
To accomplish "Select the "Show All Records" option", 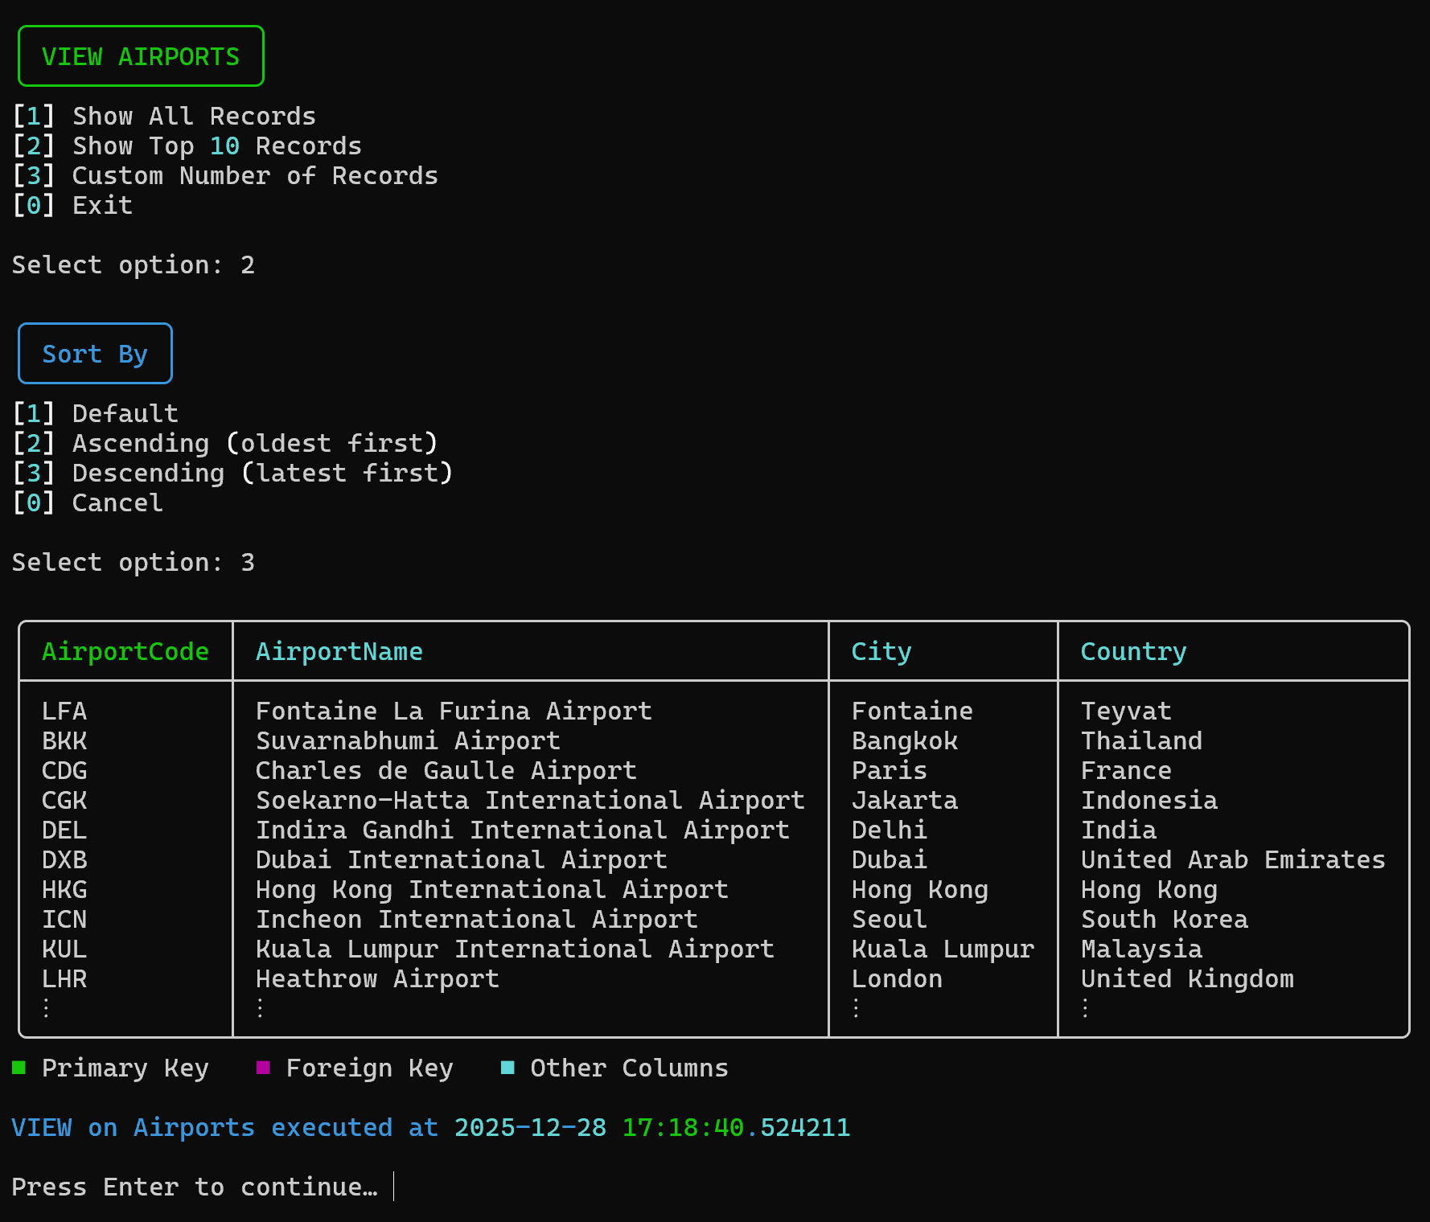I will coord(193,116).
